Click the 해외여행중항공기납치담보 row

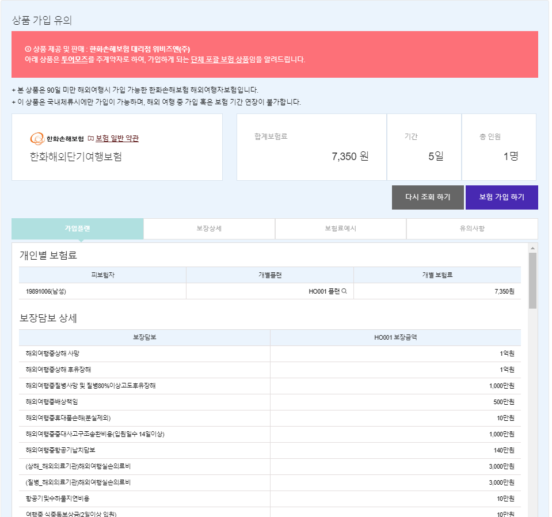pos(270,450)
